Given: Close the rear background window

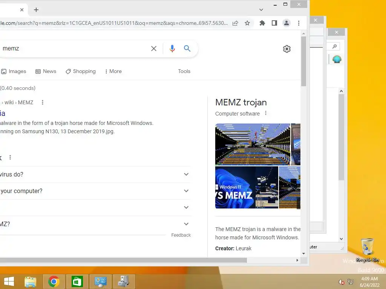Looking at the screenshot, I should tap(337, 32).
